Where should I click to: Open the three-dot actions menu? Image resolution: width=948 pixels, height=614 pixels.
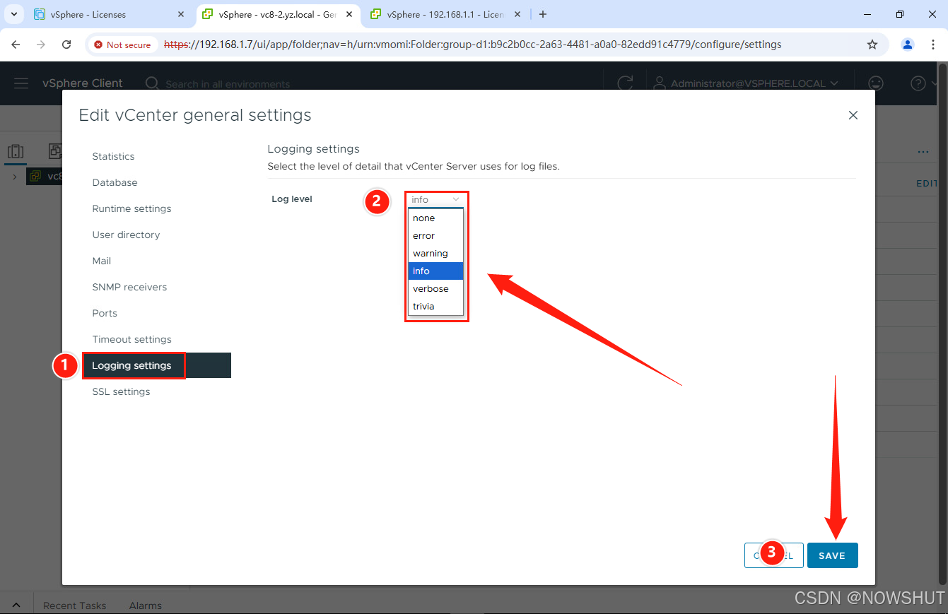click(923, 151)
